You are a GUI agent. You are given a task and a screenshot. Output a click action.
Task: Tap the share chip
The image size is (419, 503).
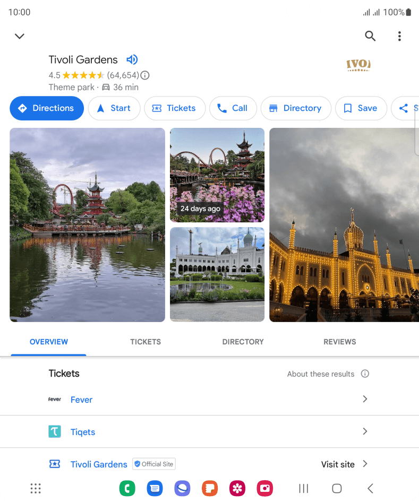coord(405,108)
